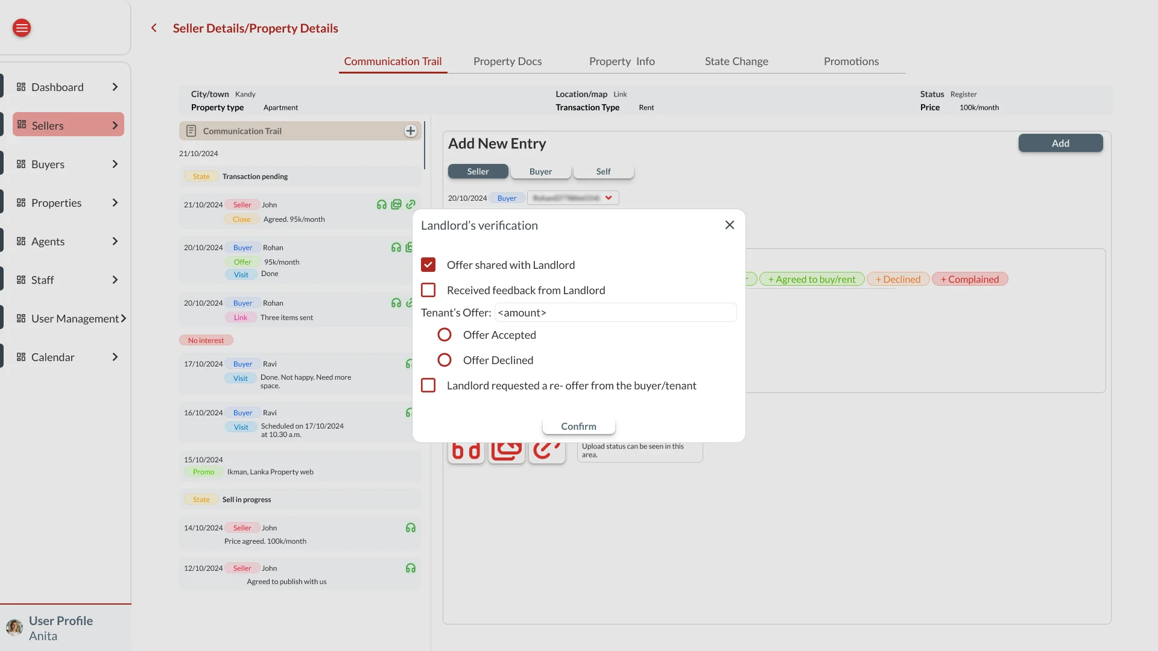Uncheck Offer shared with Landlord
This screenshot has height=651, width=1158.
coord(428,265)
